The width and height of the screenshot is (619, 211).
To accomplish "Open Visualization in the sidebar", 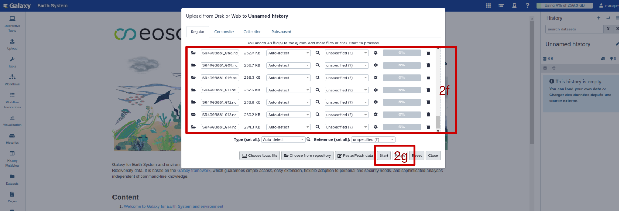I will pyautogui.click(x=12, y=121).
